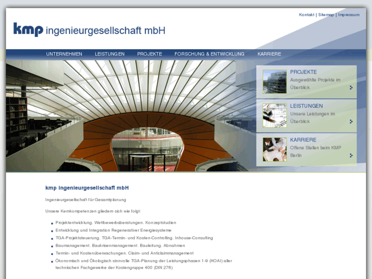This screenshot has width=372, height=279.
Task: Open FORSCHUNG & ENTWICKLUNG menu item
Action: (x=209, y=54)
